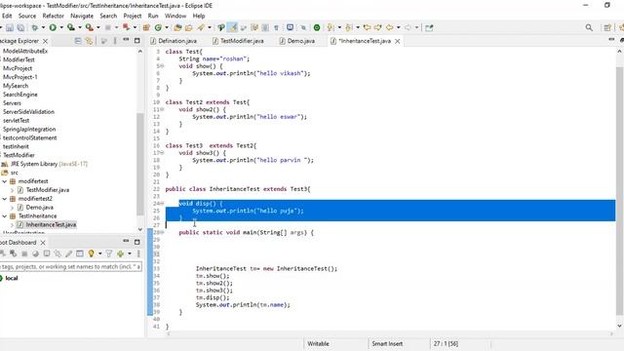Go to Next Annotation icon
The height and width of the screenshot is (351, 624).
331,27
